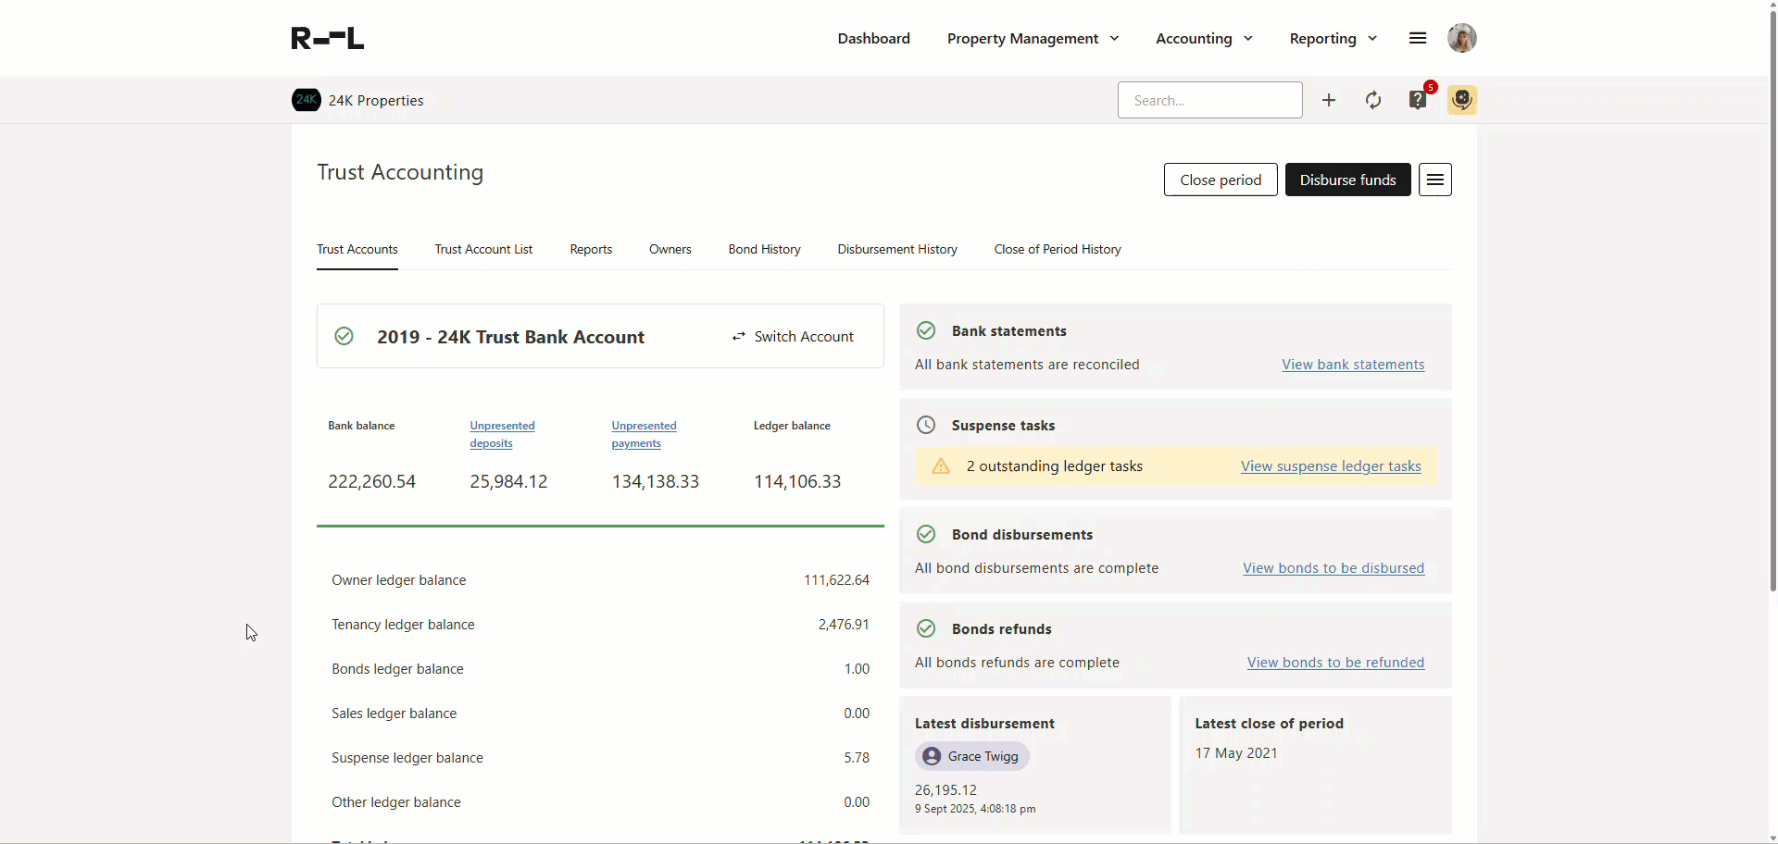The width and height of the screenshot is (1778, 844).
Task: Click the plus add icon
Action: [1329, 100]
